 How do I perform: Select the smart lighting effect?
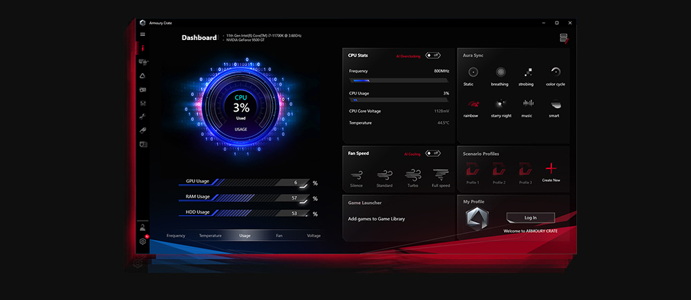[x=555, y=108]
